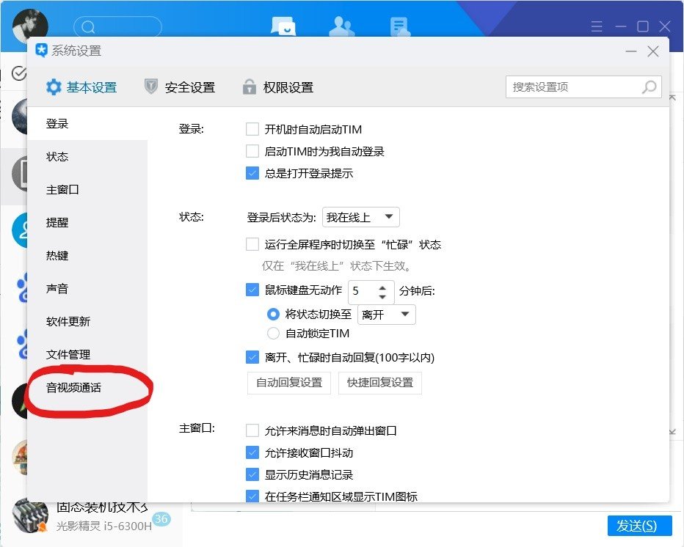Open the hamburger menu in main window
This screenshot has width=684, height=547.
pyautogui.click(x=597, y=26)
